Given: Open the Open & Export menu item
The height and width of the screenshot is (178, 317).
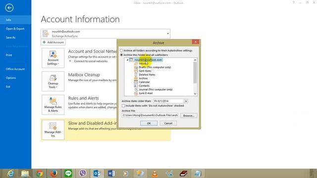Looking at the screenshot, I should 15,29.
